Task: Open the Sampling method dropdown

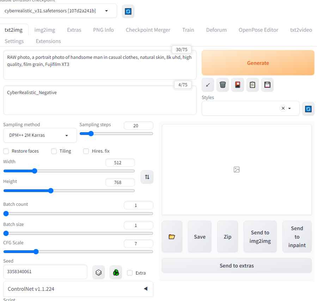Action: point(40,135)
